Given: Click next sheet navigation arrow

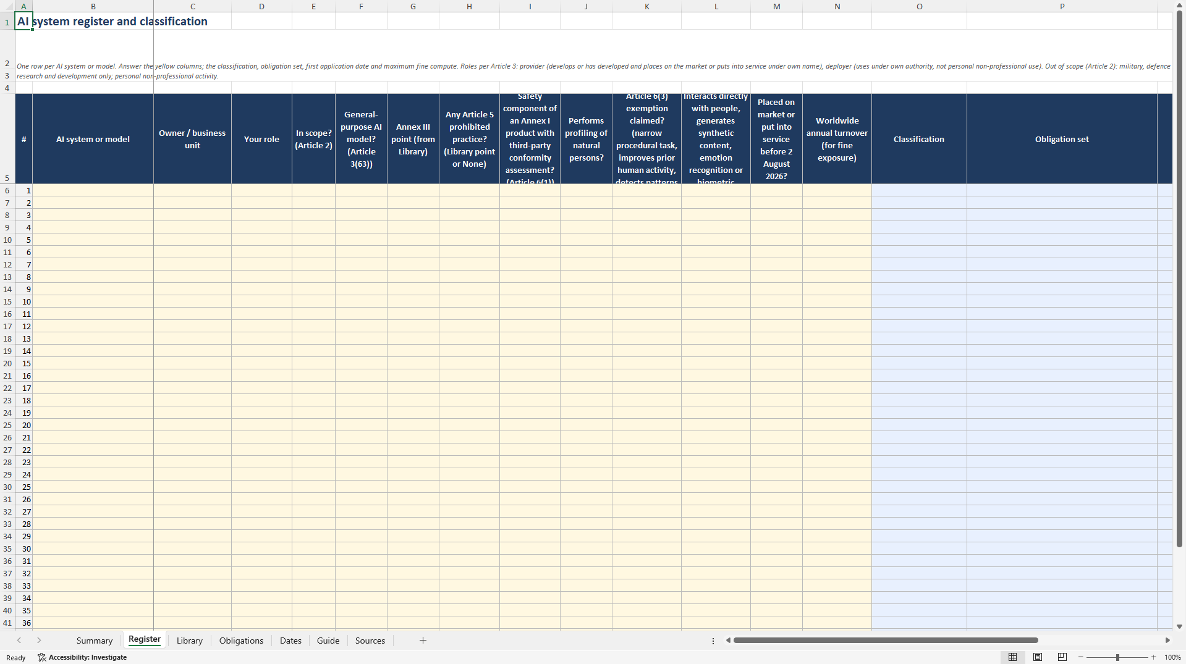Looking at the screenshot, I should tap(39, 641).
